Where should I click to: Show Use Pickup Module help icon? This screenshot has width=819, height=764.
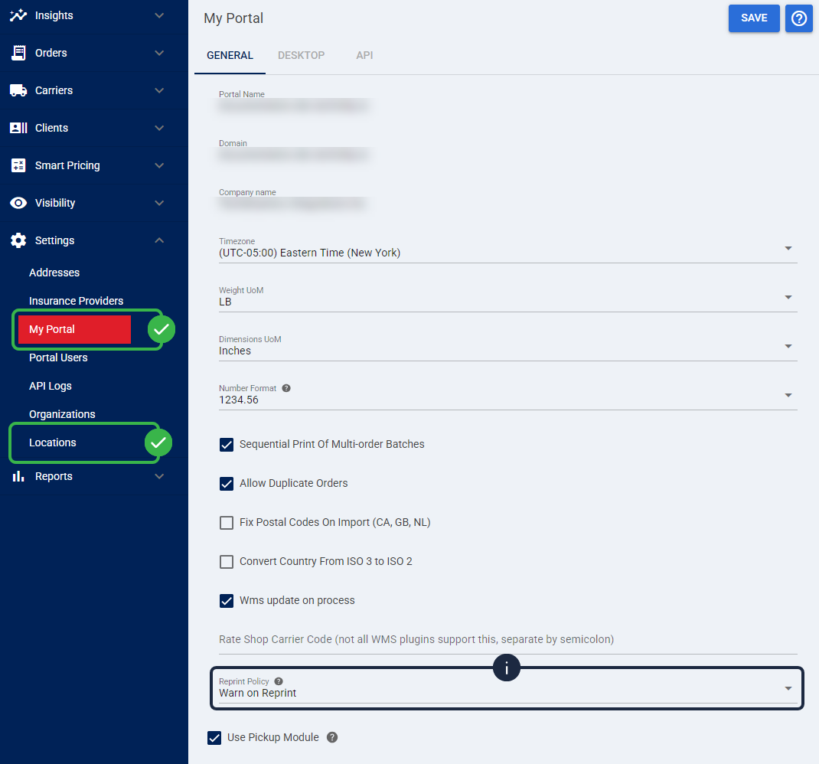click(x=332, y=737)
